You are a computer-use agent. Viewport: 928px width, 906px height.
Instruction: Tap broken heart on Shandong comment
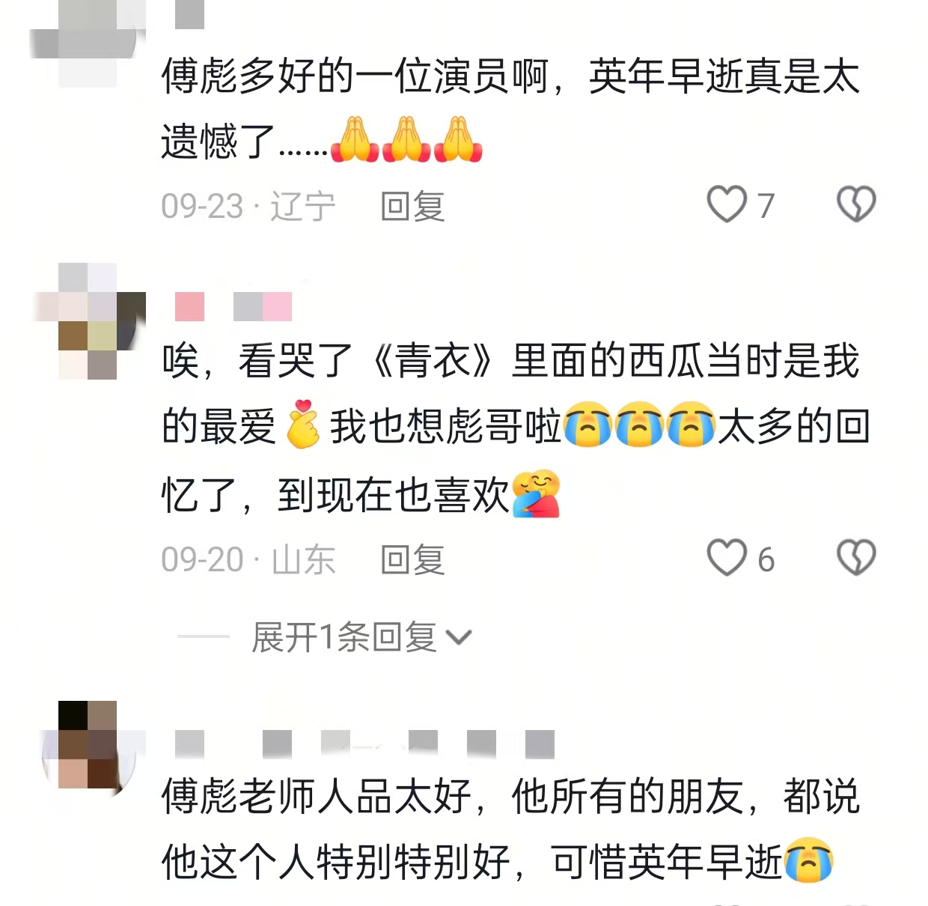(x=856, y=558)
